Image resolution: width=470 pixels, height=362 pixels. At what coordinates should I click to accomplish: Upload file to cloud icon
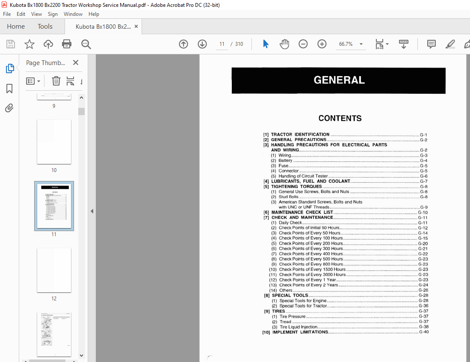pyautogui.click(x=48, y=44)
